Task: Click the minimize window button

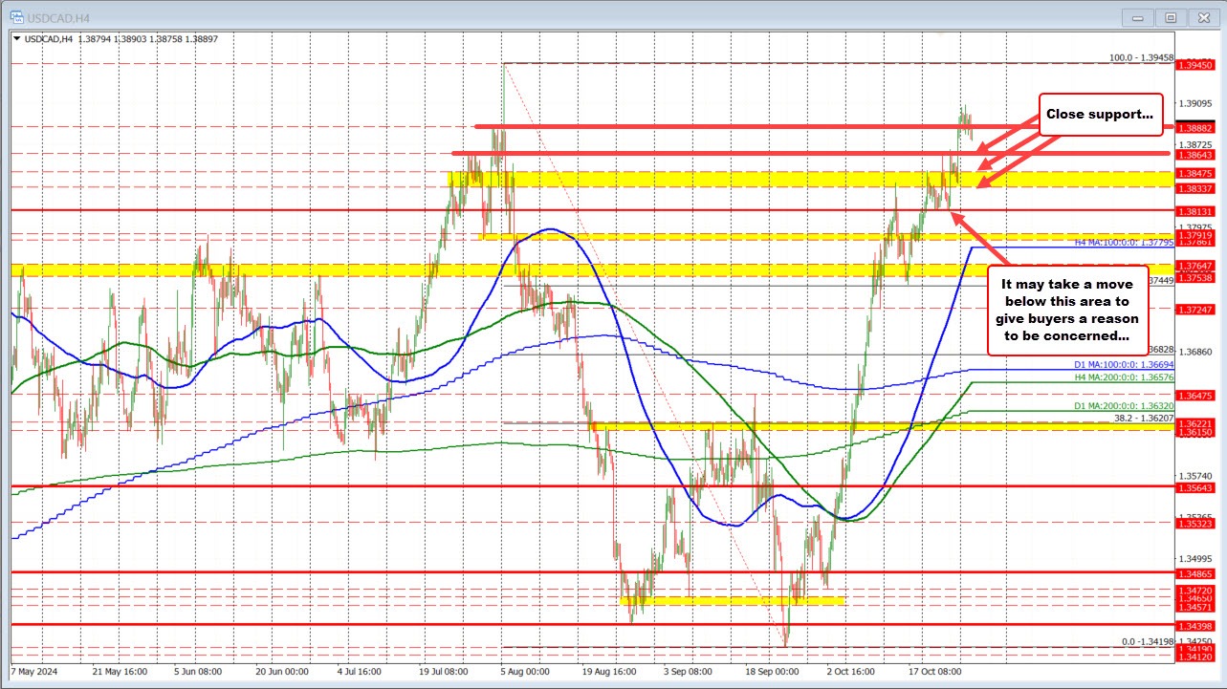Action: pos(1136,16)
